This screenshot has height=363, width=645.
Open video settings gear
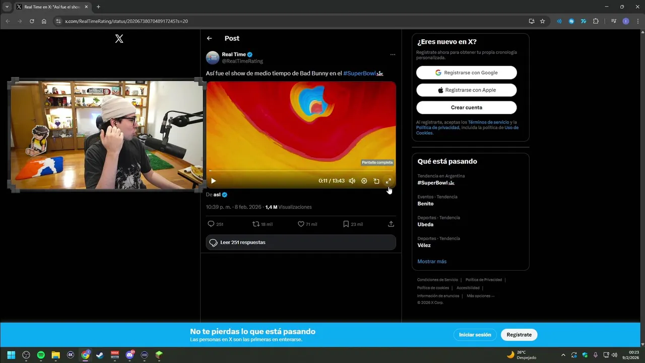[364, 181]
